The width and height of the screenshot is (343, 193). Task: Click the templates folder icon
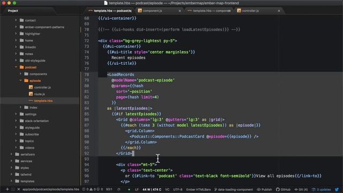click(17, 181)
